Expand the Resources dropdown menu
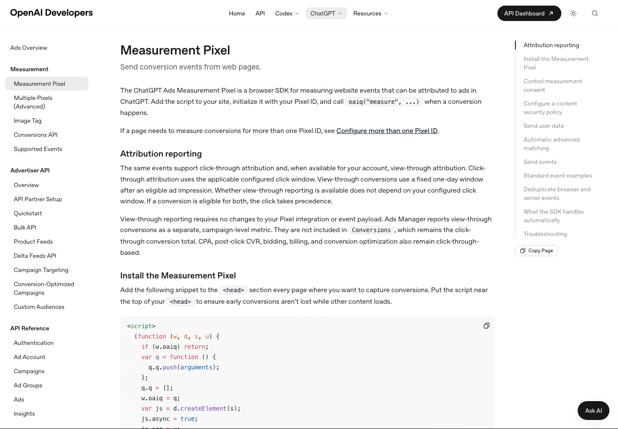Image resolution: width=618 pixels, height=429 pixels. pos(371,13)
